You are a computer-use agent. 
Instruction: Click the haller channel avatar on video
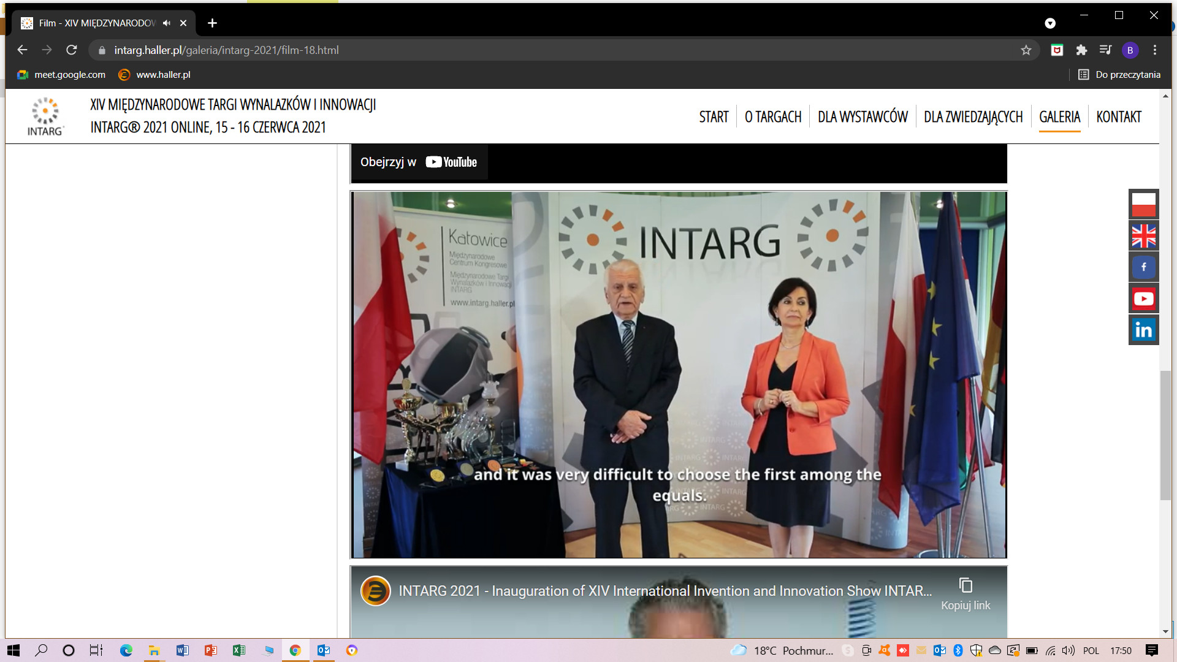(x=376, y=591)
